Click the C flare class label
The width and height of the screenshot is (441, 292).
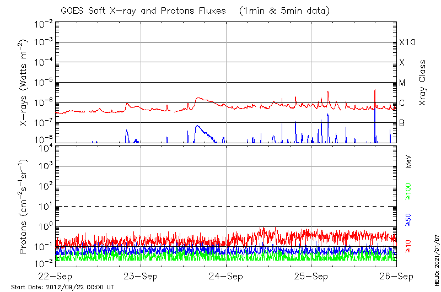[402, 103]
